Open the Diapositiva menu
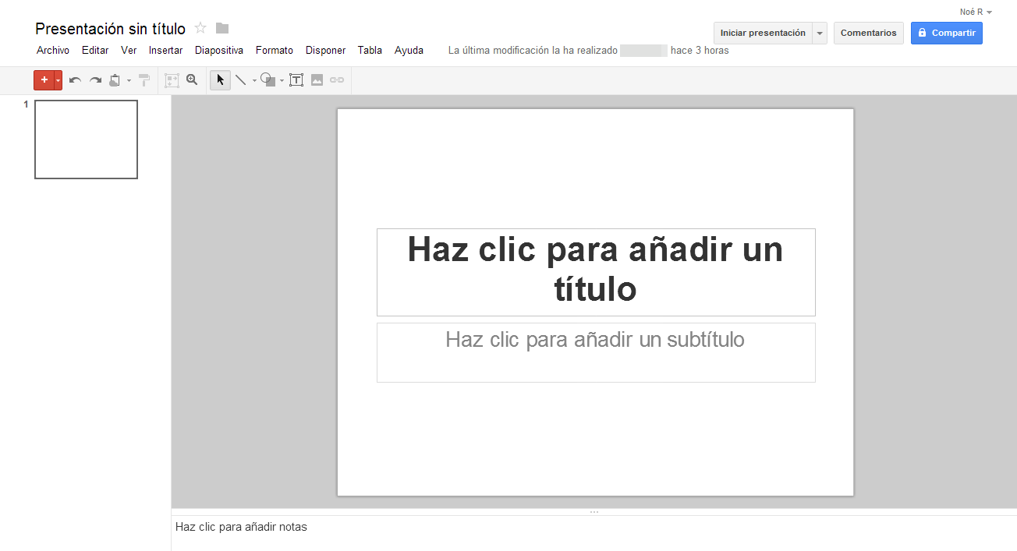 click(218, 51)
